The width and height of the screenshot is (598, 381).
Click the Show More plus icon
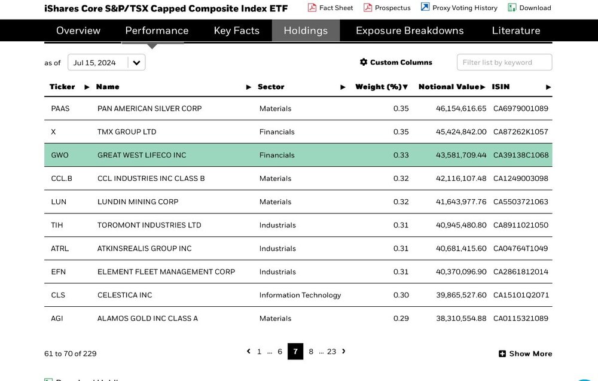pyautogui.click(x=502, y=353)
